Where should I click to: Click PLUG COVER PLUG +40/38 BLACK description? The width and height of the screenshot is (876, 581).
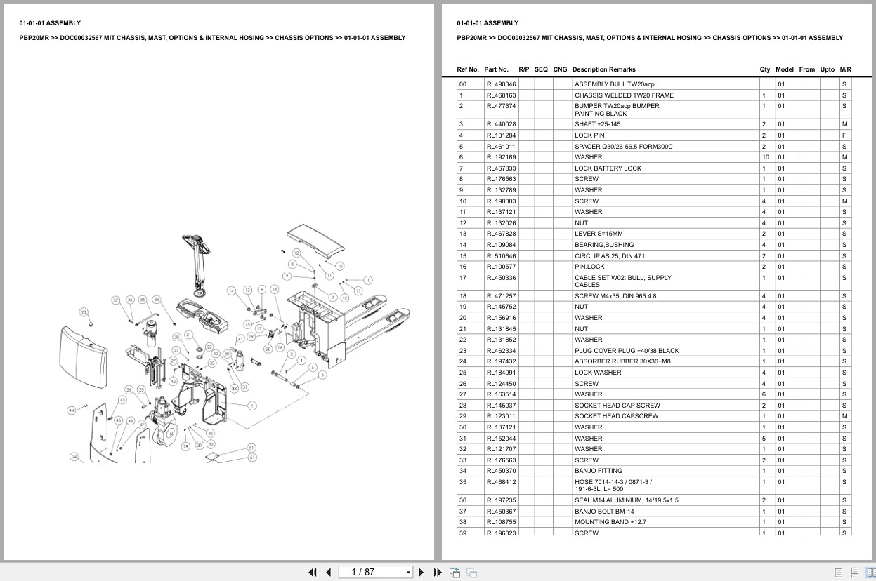(x=627, y=351)
